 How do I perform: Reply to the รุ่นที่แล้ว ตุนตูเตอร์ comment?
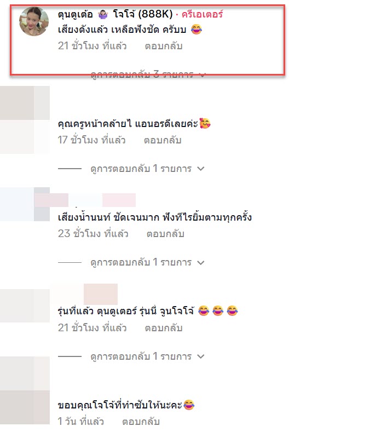(164, 328)
